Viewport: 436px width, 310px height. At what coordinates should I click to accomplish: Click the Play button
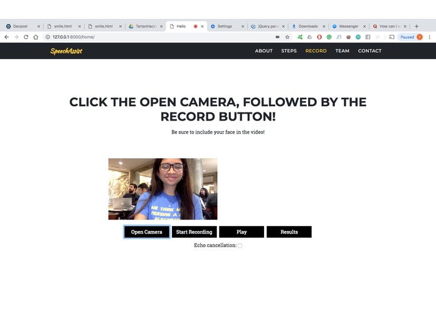[x=242, y=232]
